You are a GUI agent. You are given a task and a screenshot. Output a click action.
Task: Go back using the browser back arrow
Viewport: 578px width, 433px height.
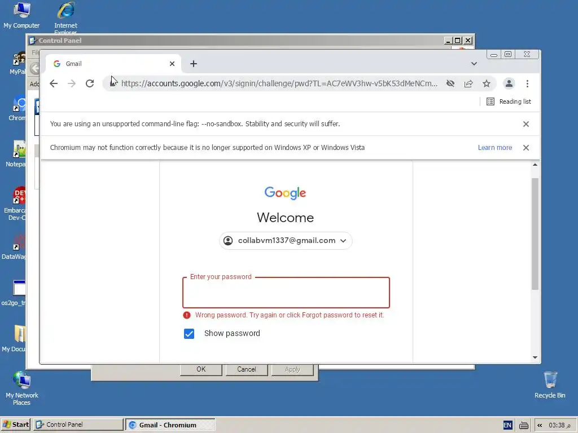pos(54,83)
